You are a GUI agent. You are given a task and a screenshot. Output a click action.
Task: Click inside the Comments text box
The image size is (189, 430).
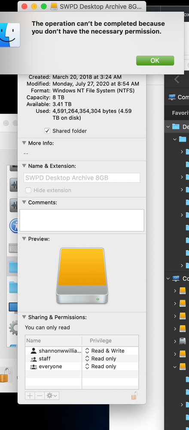[x=82, y=220]
